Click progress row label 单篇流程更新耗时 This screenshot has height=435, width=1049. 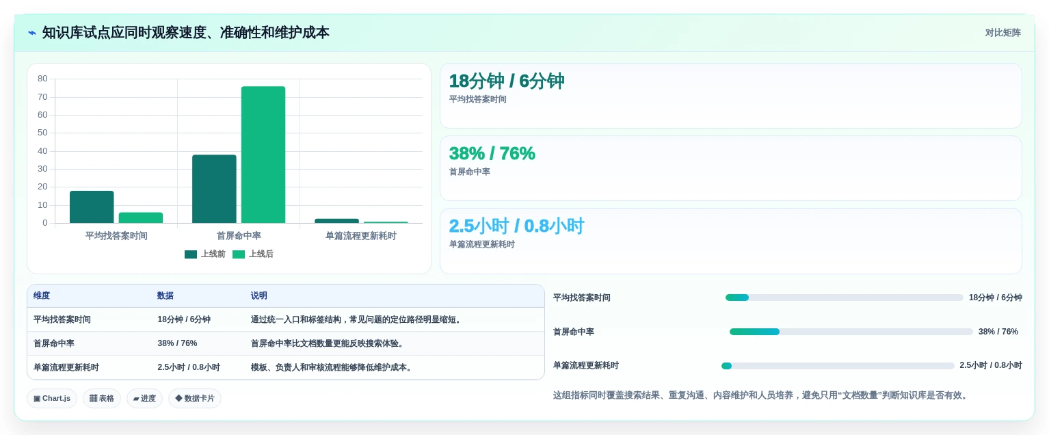tap(586, 365)
